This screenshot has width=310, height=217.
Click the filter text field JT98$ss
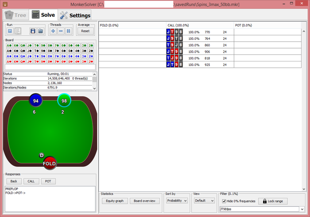point(259,209)
